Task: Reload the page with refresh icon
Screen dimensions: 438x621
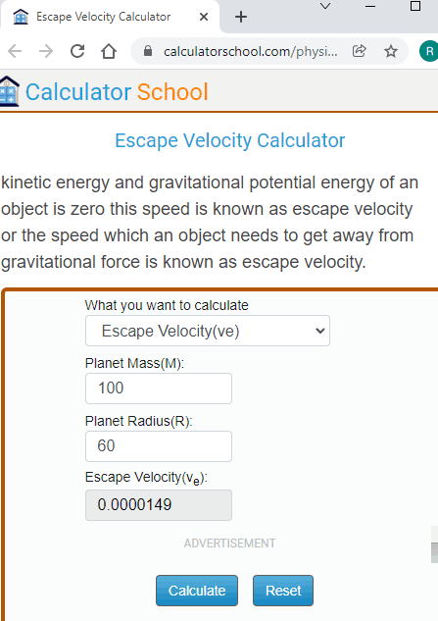Action: pos(77,51)
